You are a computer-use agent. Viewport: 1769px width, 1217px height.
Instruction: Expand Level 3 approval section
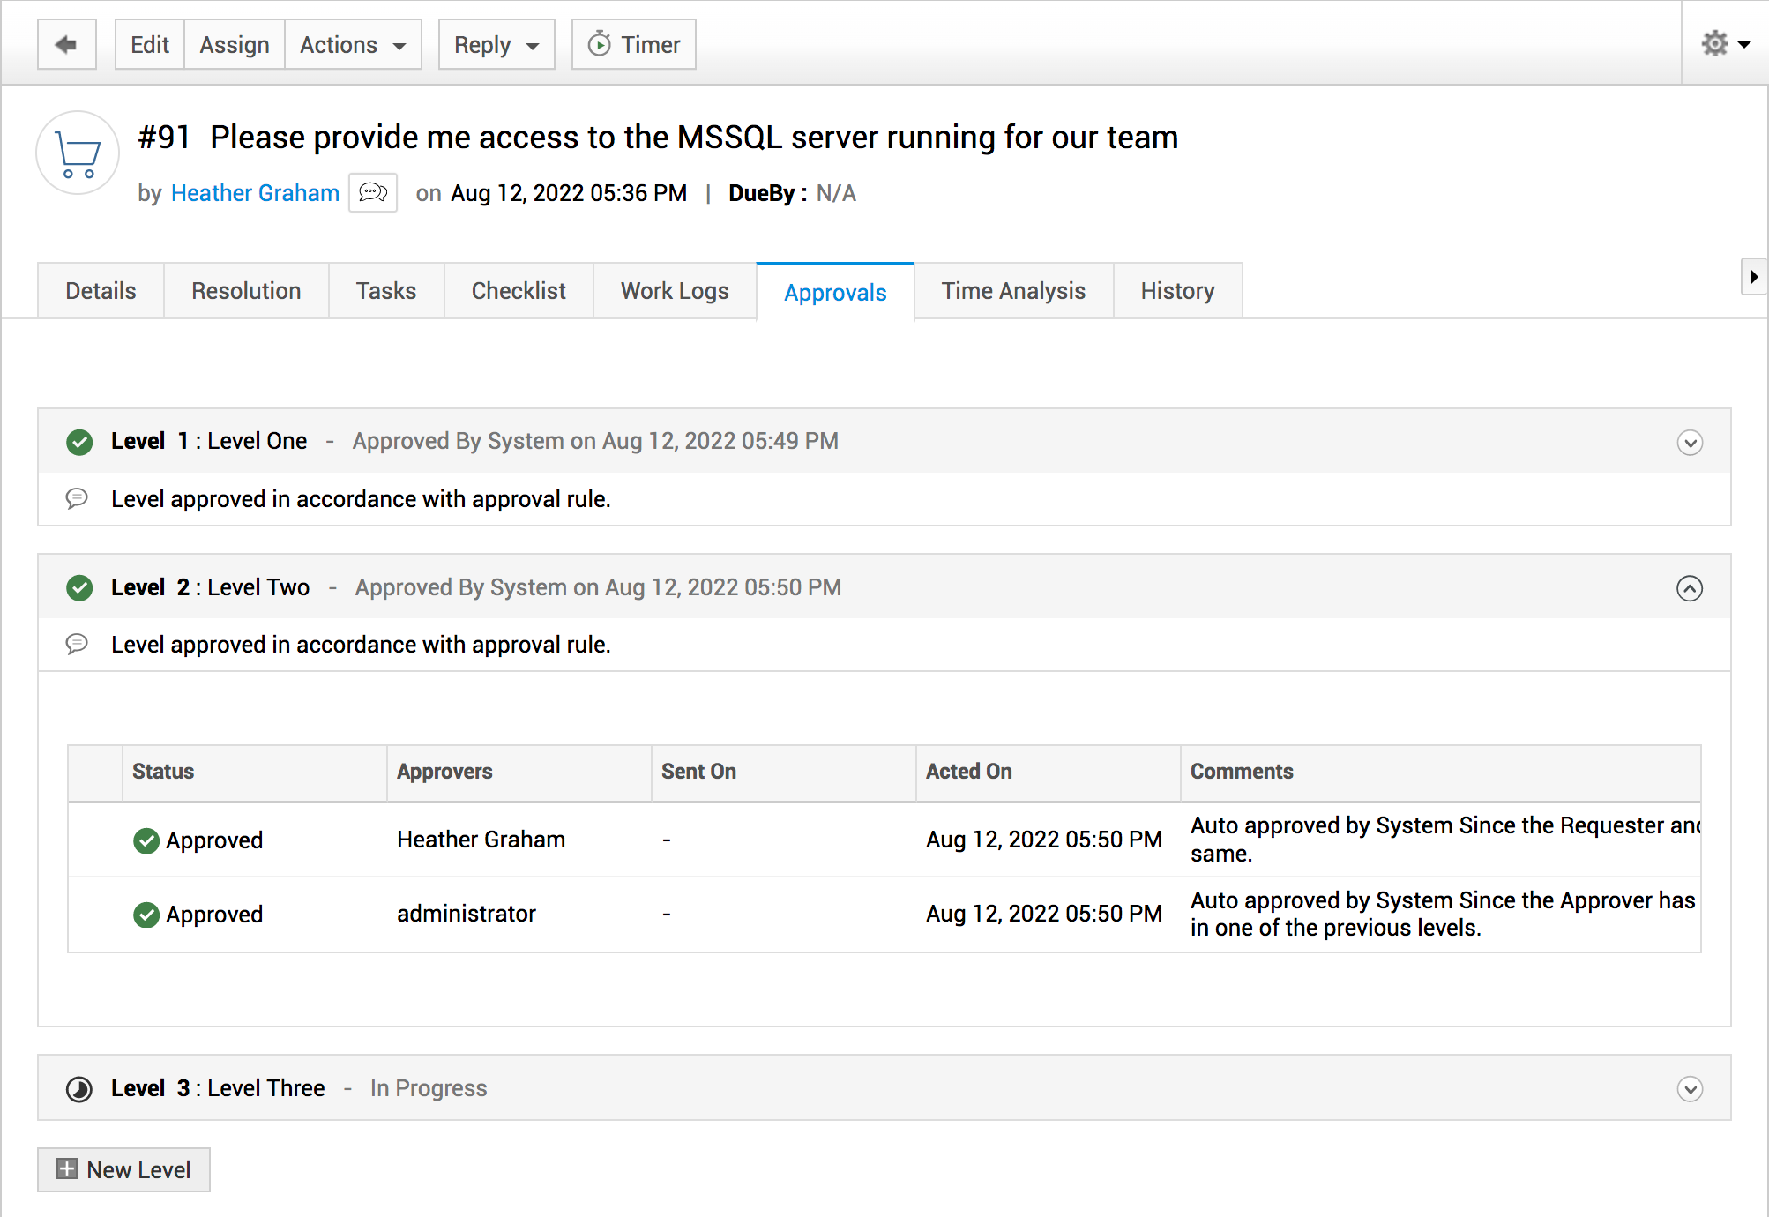coord(1689,1089)
